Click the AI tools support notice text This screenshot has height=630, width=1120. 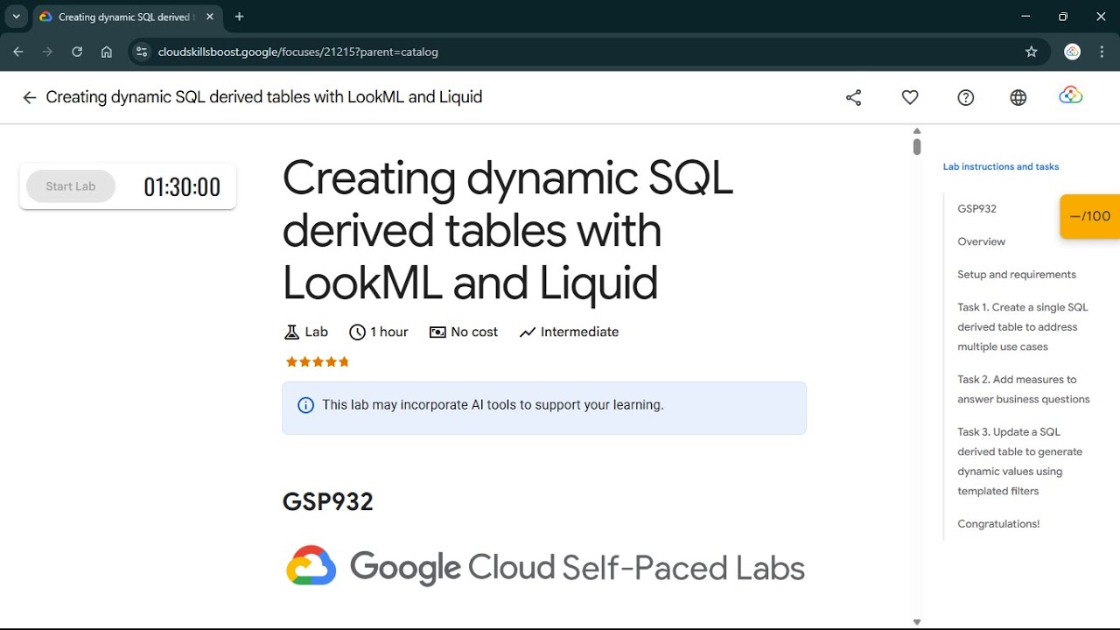coord(493,405)
